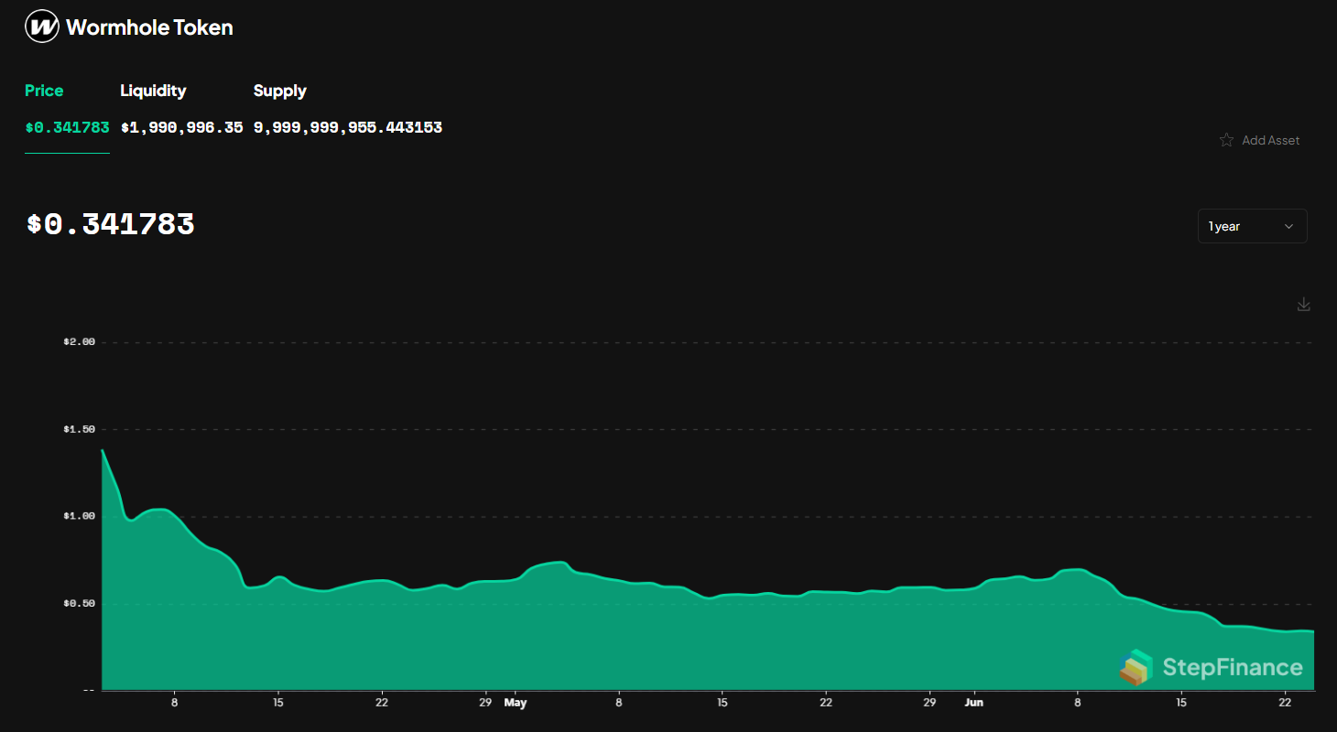Click the large $0.341783 price heading
Screen dimensions: 1337x732
110,222
